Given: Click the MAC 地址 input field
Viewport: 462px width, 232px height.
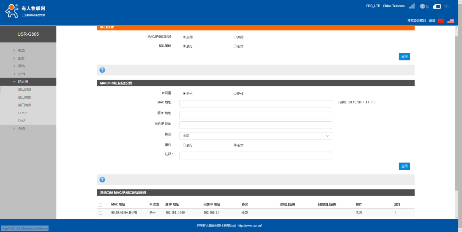Looking at the screenshot, I should tap(256, 103).
